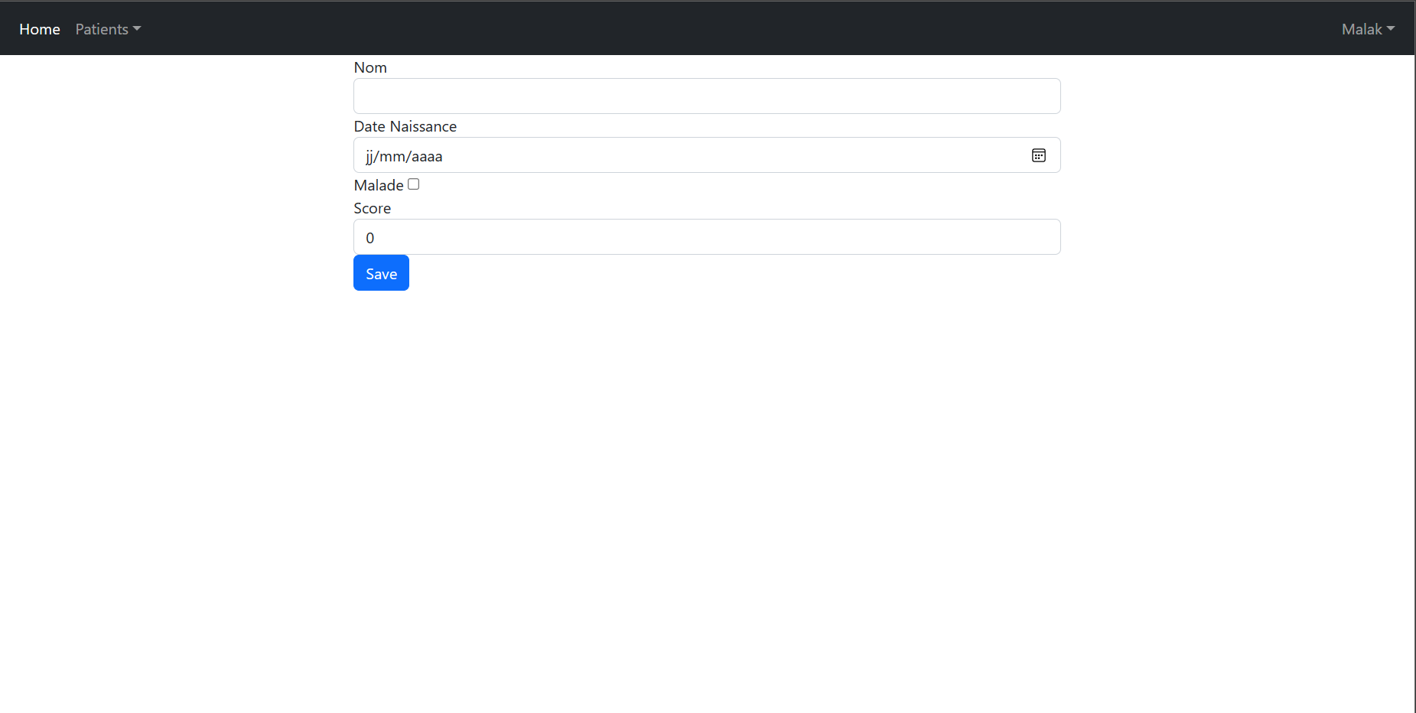Screen dimensions: 1416x713
Task: Navigate to Home via the navbar link
Action: click(39, 29)
